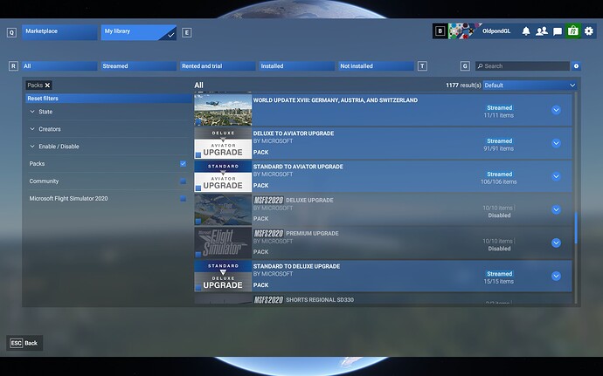603x376 pixels.
Task: Select Standard to Deluxe Upgrade title
Action: click(x=296, y=267)
